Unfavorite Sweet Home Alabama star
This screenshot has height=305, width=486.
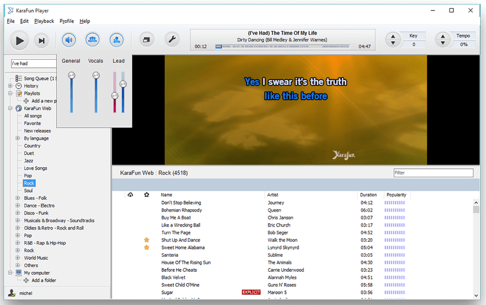click(x=146, y=247)
